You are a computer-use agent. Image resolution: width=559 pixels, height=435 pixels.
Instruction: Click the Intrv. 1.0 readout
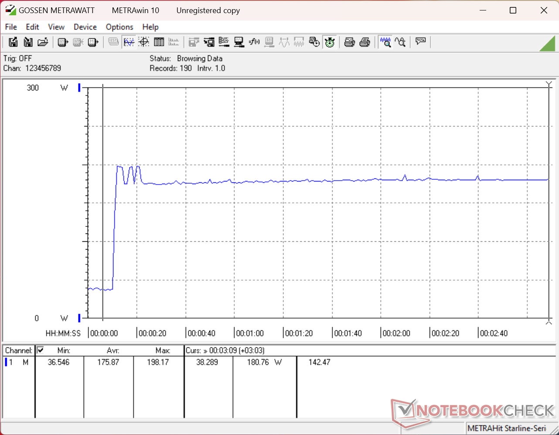click(x=211, y=68)
